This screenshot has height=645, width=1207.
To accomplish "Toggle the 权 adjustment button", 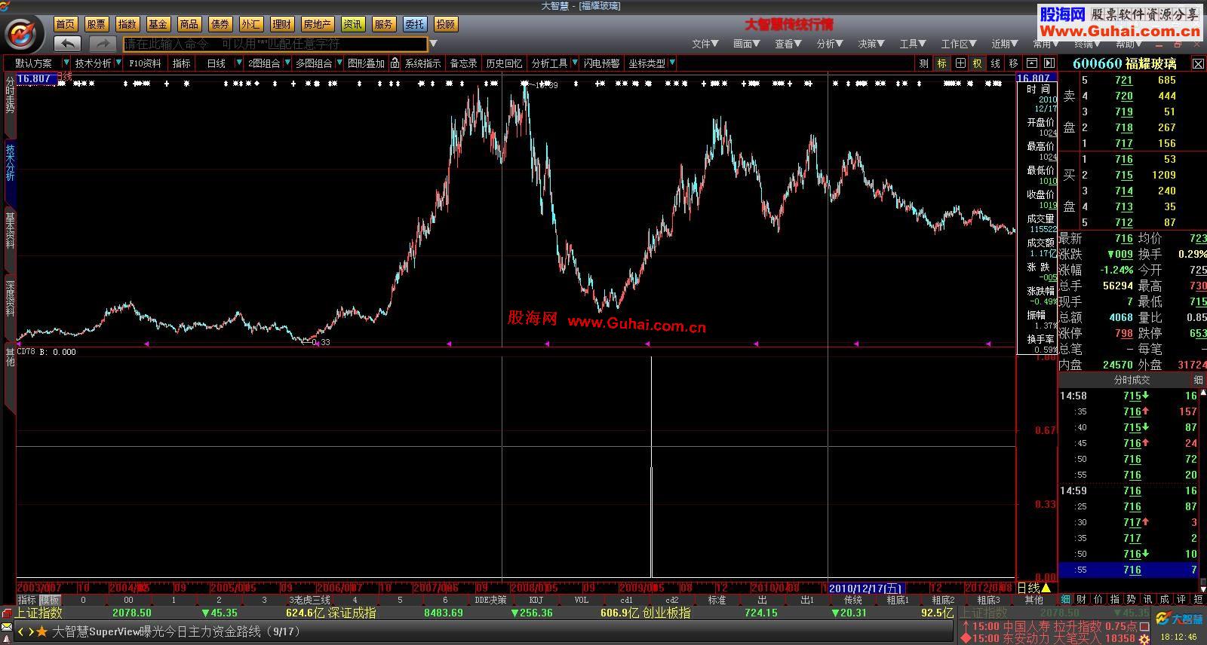I will pos(978,63).
